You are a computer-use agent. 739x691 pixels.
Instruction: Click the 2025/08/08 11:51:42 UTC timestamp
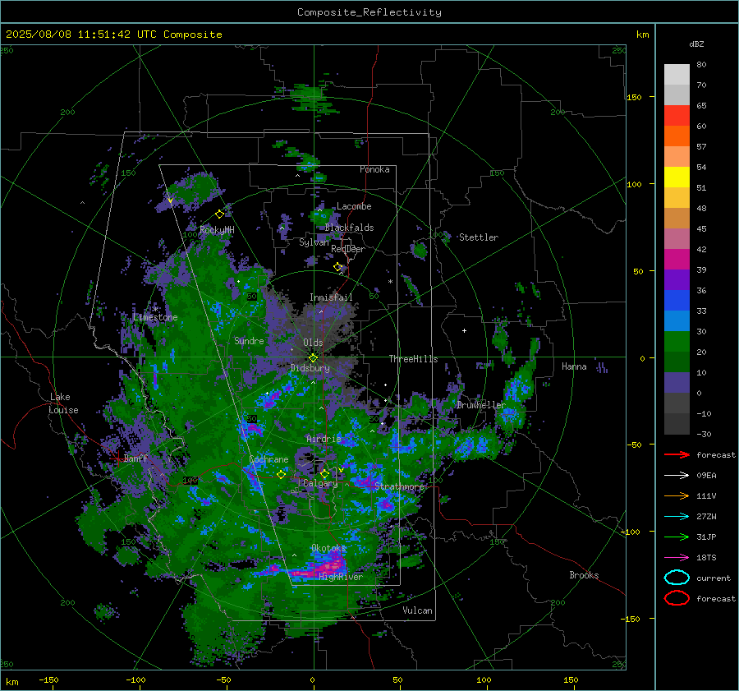pos(81,35)
